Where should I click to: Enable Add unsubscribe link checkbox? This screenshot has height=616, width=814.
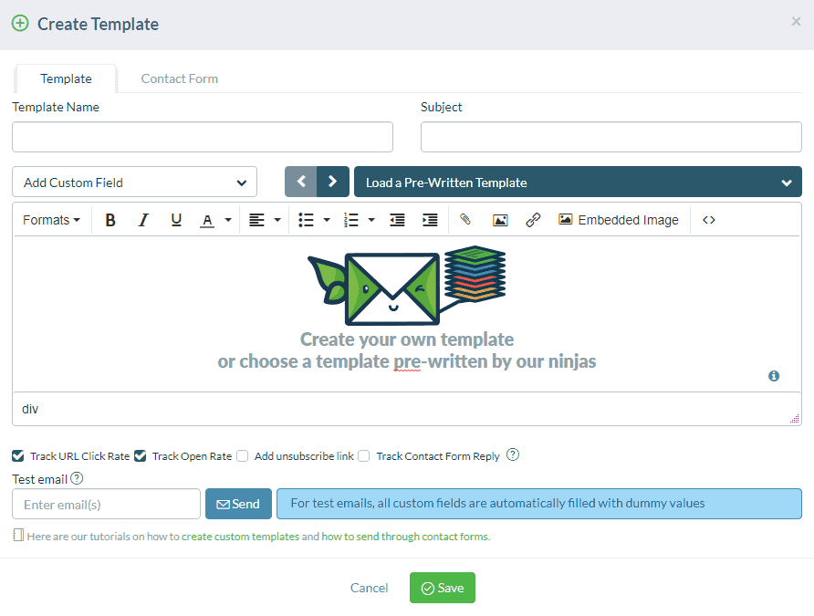[243, 455]
